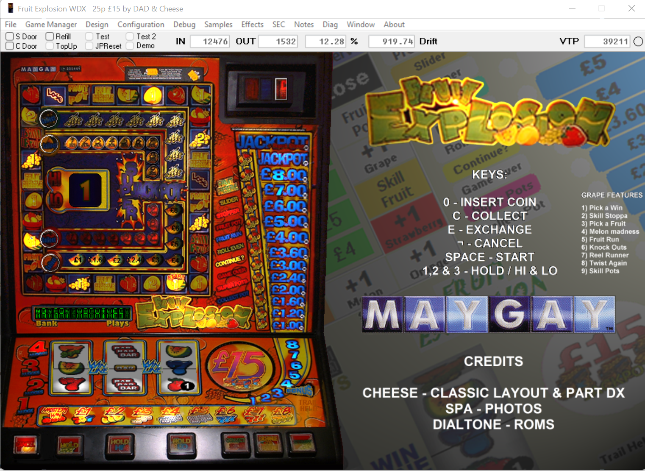Open the About menu

394,24
